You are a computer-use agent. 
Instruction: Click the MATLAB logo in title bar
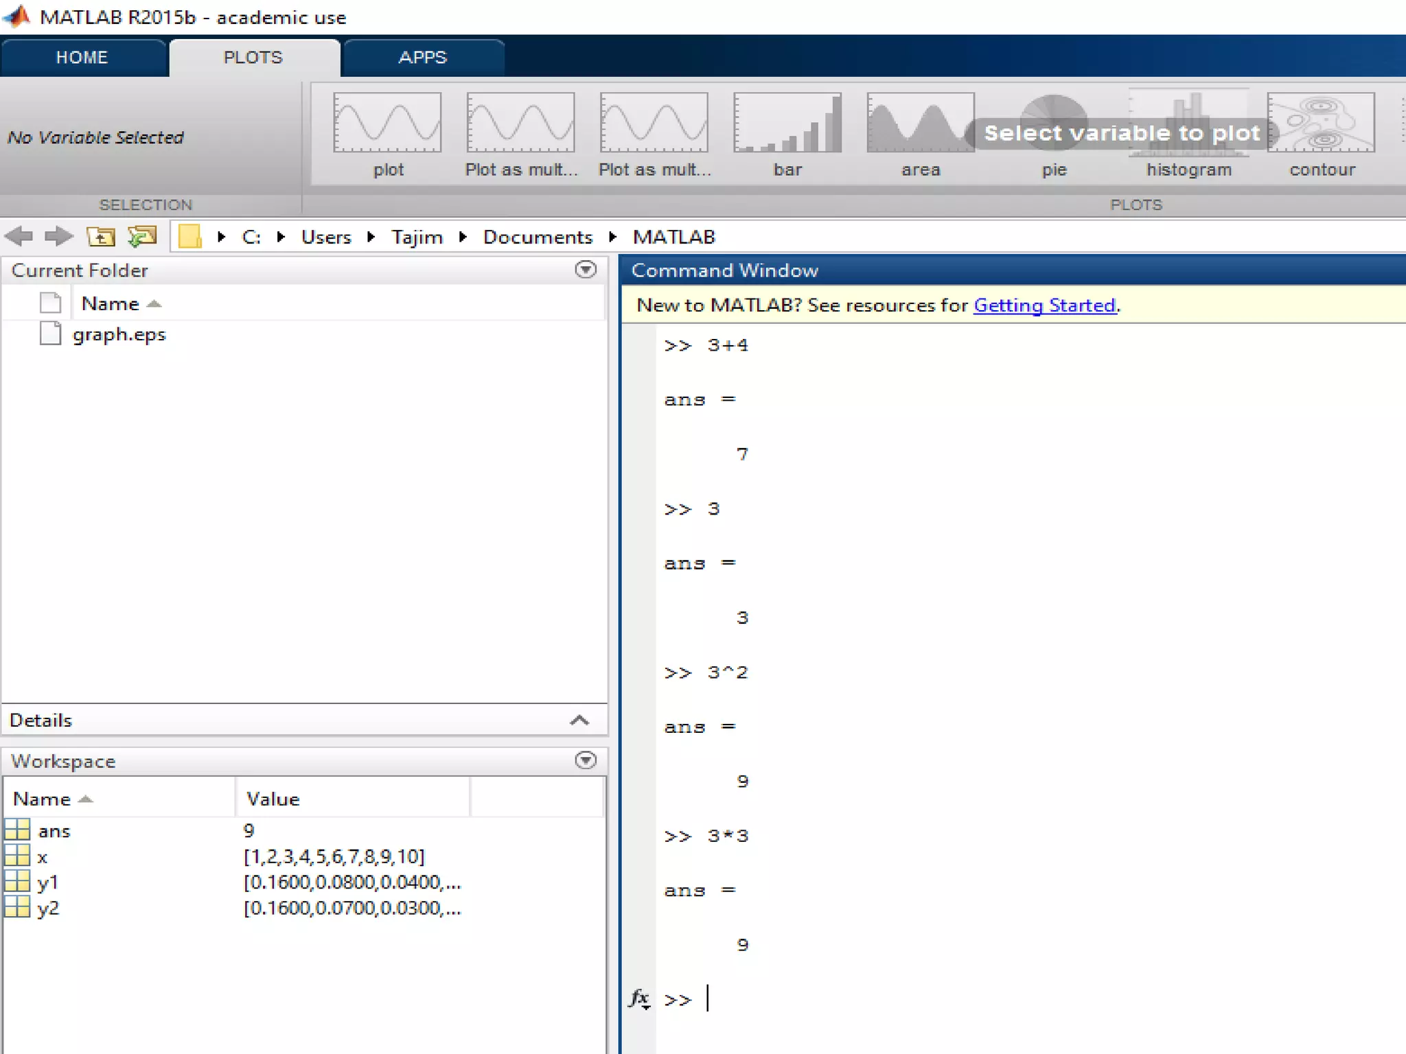tap(16, 16)
